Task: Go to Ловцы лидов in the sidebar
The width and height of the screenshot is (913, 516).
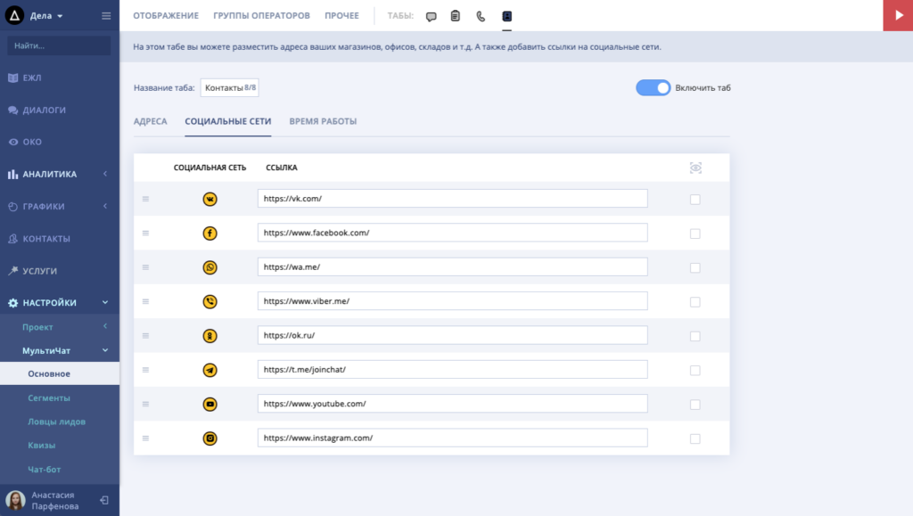Action: (56, 422)
